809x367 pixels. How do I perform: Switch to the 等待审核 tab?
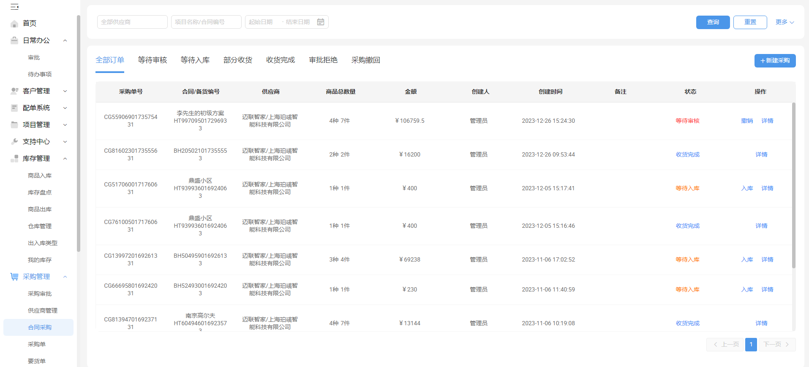tap(153, 60)
